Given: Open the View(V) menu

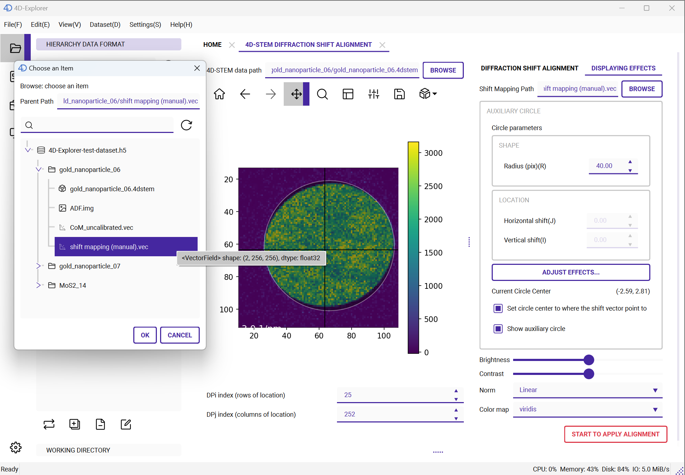Looking at the screenshot, I should point(70,25).
